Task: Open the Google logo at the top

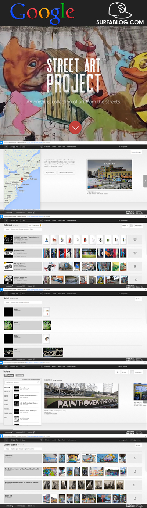Action: (42, 15)
